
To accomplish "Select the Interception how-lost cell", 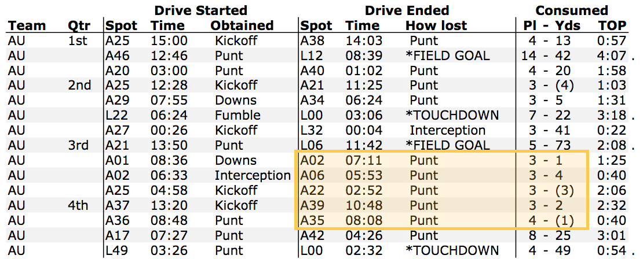I will point(447,131).
